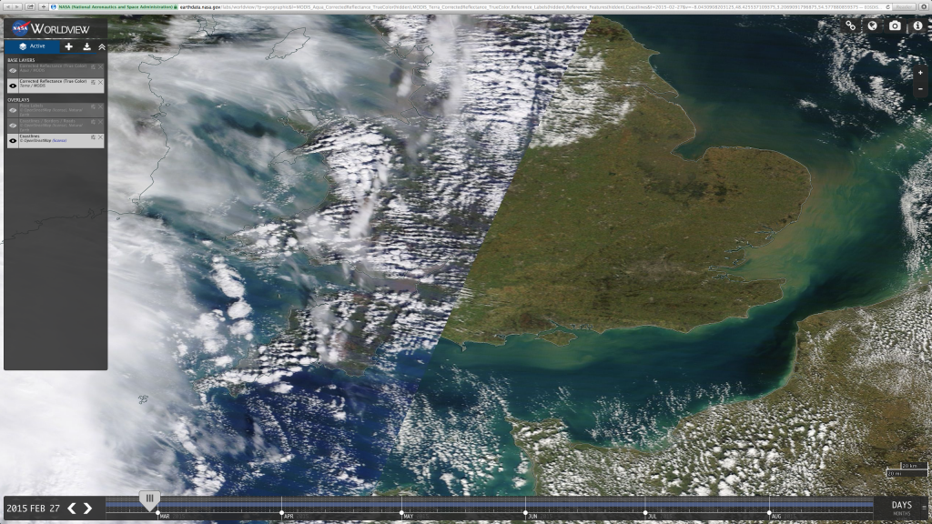Open the information menu
This screenshot has width=932, height=524.
tap(917, 25)
